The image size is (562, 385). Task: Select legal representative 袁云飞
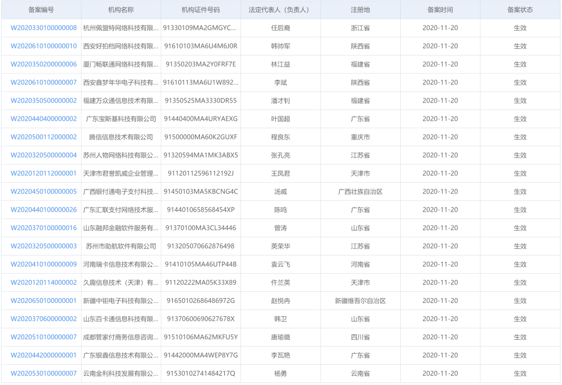280,264
